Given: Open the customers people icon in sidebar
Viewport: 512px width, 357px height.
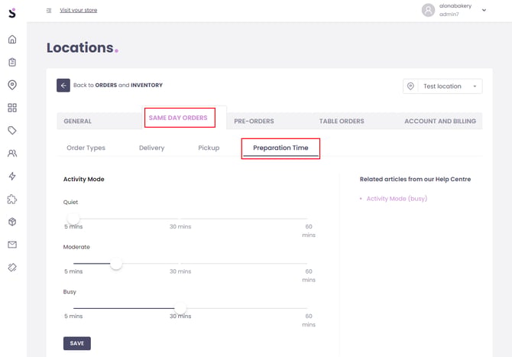Looking at the screenshot, I should pyautogui.click(x=12, y=153).
